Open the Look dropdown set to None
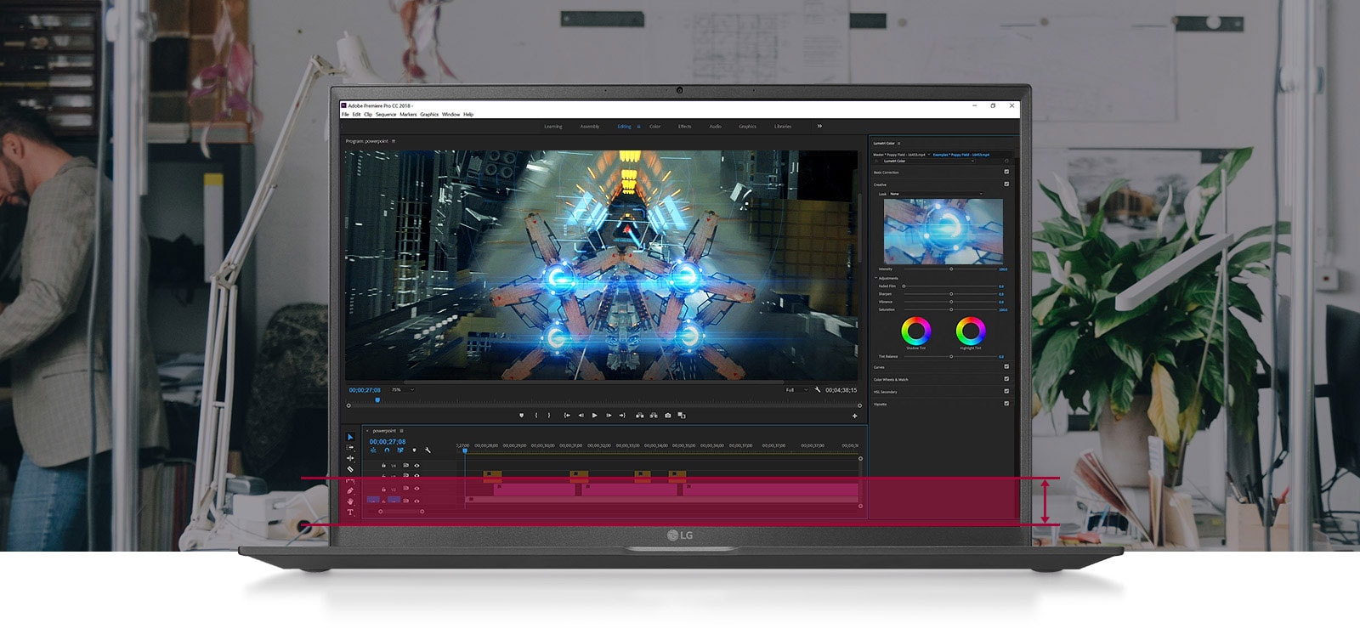 [935, 194]
